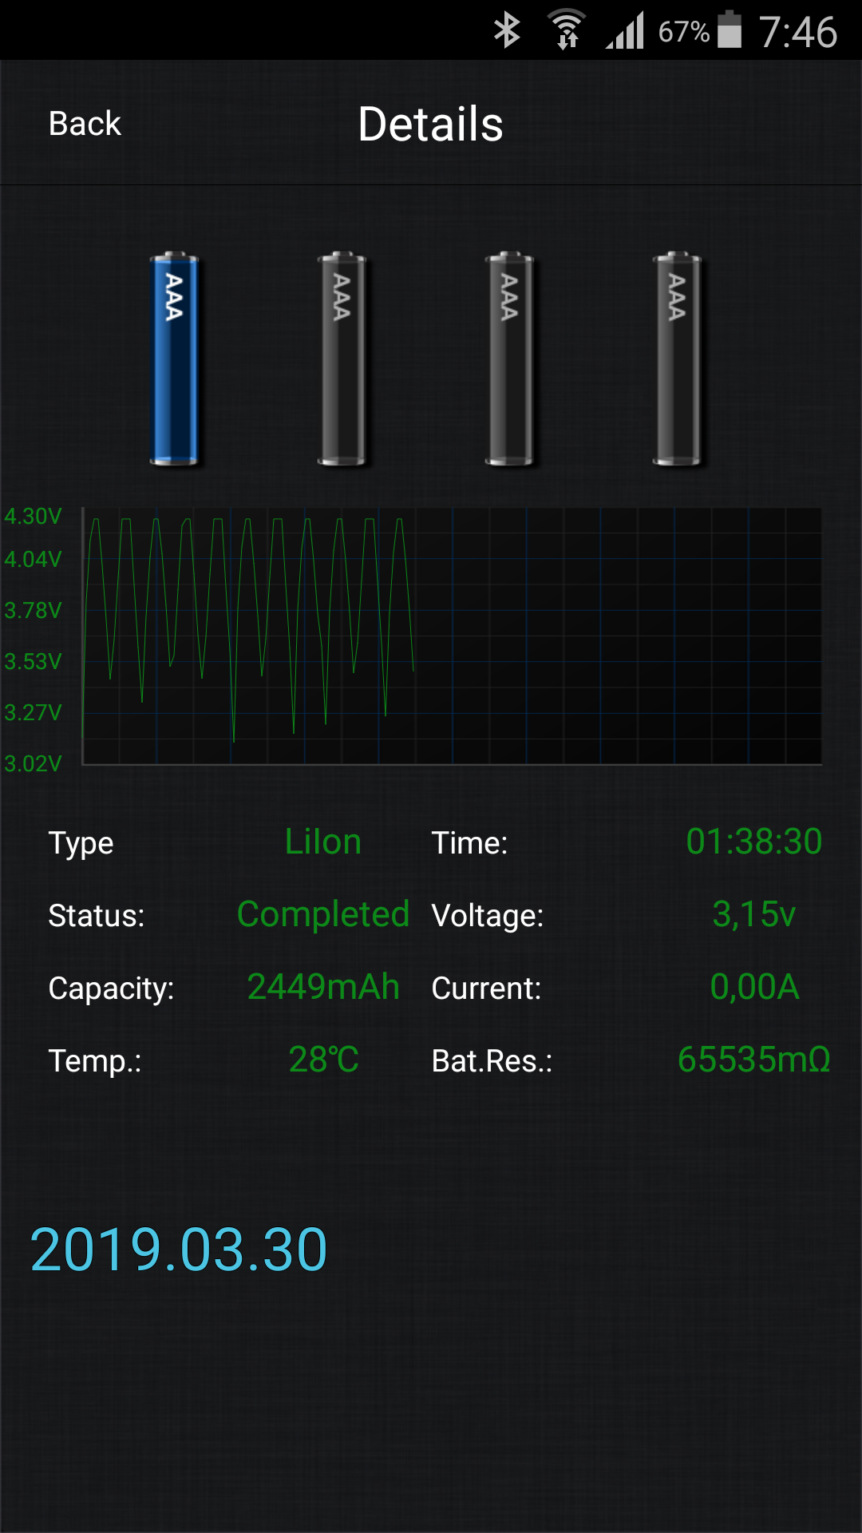Tap the 2019.03.30 date label
The image size is (862, 1533).
[x=179, y=1250]
